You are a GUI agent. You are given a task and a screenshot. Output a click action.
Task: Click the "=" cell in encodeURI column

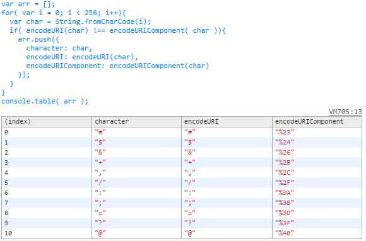(227, 213)
